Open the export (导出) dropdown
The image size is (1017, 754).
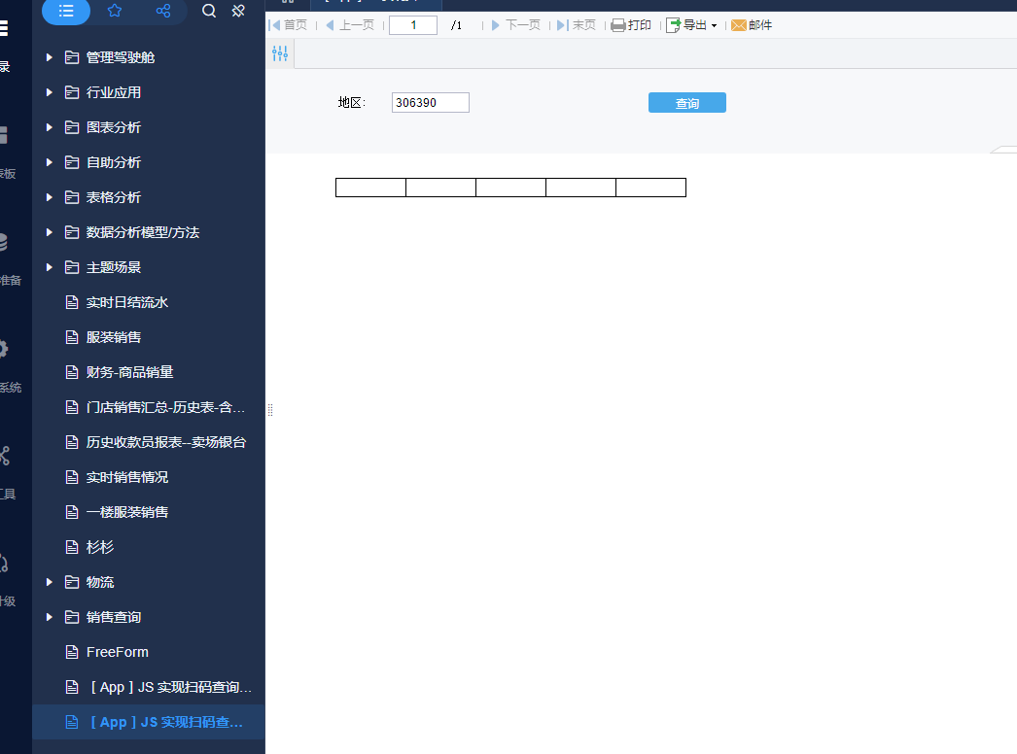tap(692, 25)
